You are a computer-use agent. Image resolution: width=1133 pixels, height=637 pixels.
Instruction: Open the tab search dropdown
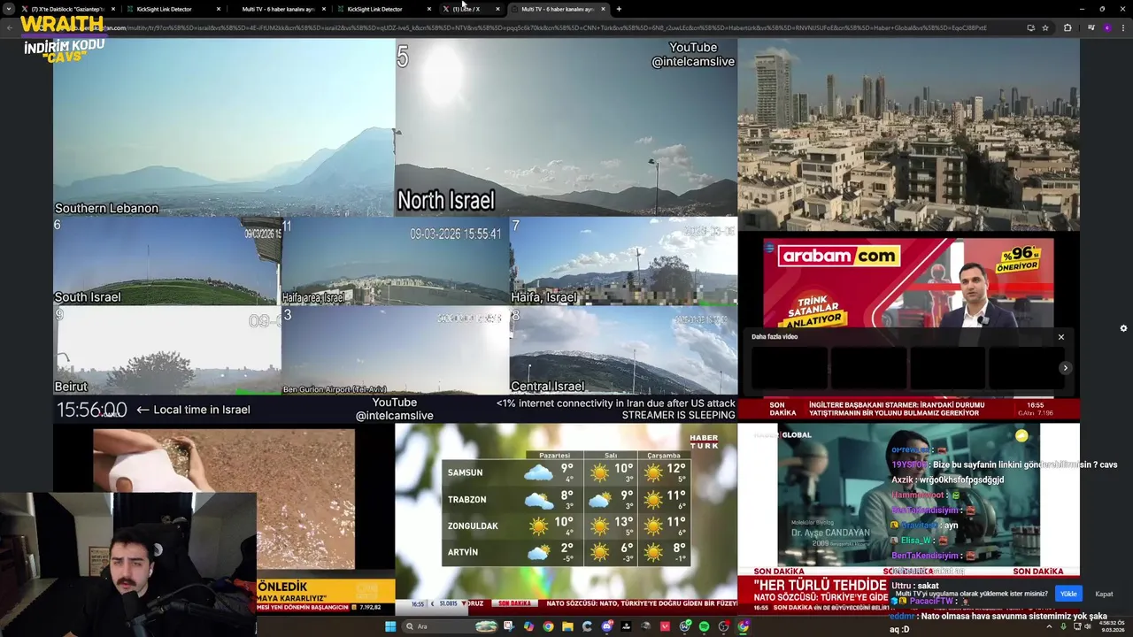click(x=8, y=9)
